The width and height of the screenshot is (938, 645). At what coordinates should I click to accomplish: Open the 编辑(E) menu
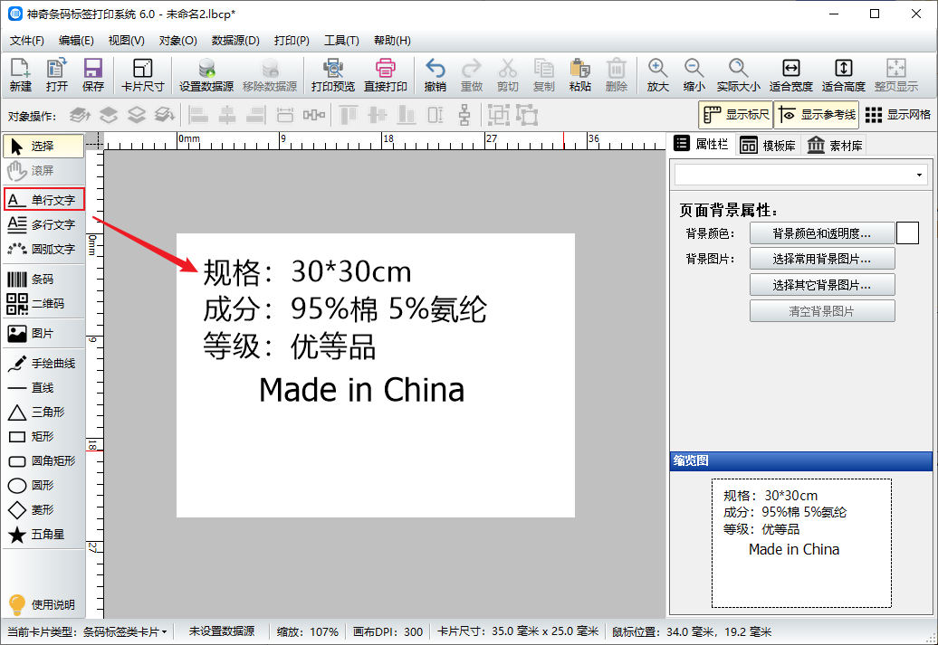[x=76, y=41]
